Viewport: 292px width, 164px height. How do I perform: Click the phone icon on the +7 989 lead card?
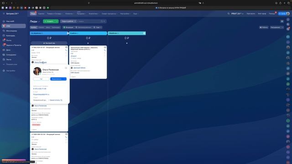66,137
